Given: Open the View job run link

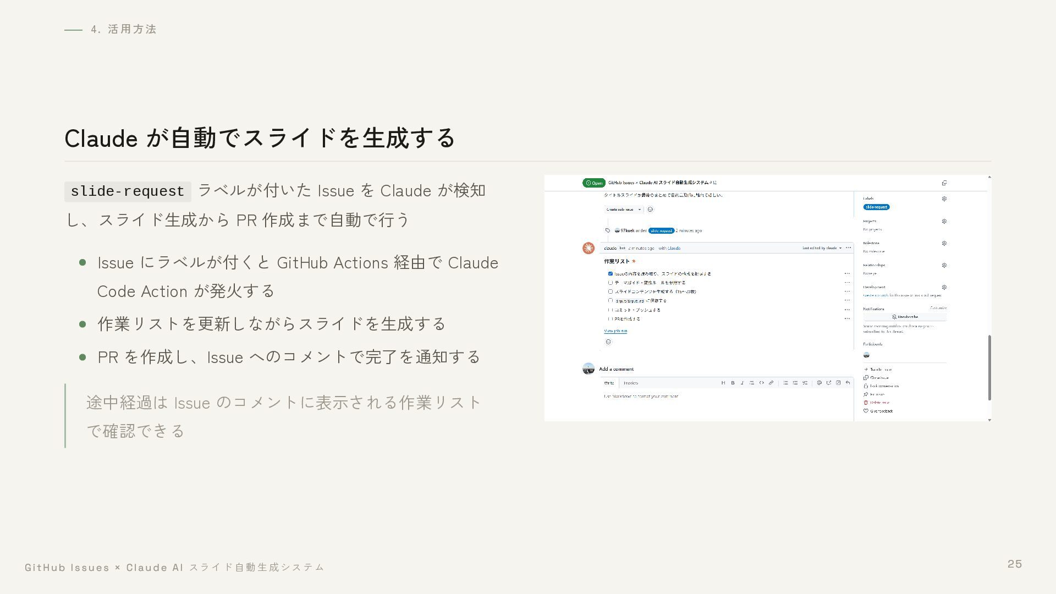Looking at the screenshot, I should [615, 331].
